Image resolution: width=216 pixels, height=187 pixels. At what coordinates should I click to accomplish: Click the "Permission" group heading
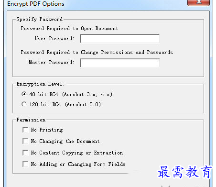pyautogui.click(x=31, y=120)
